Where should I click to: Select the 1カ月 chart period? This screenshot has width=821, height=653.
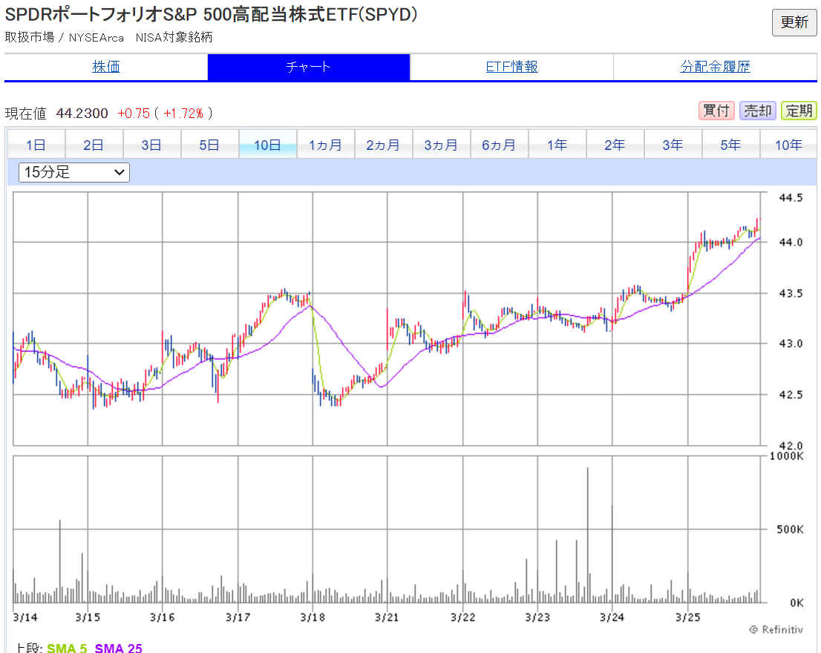coord(326,145)
